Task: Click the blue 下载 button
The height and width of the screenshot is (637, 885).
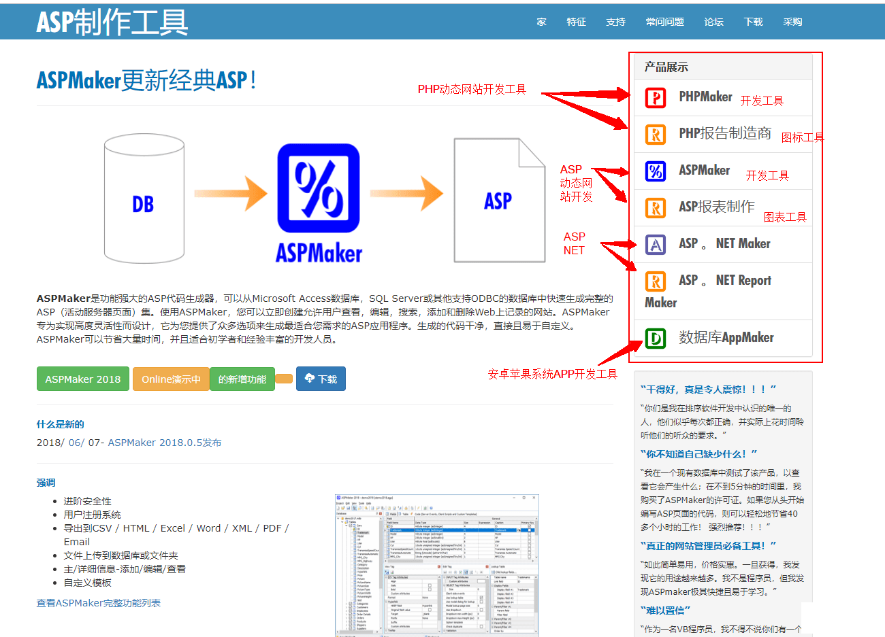Action: (321, 379)
